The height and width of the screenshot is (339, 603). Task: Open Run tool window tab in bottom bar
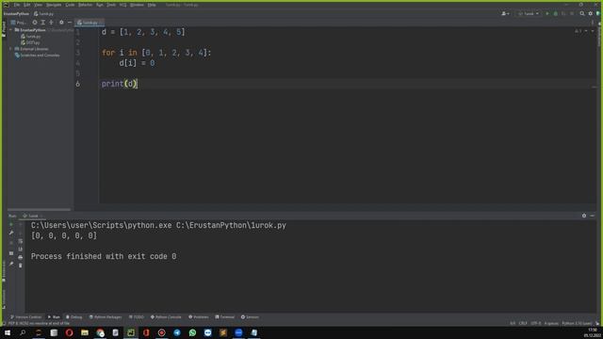pyautogui.click(x=54, y=317)
